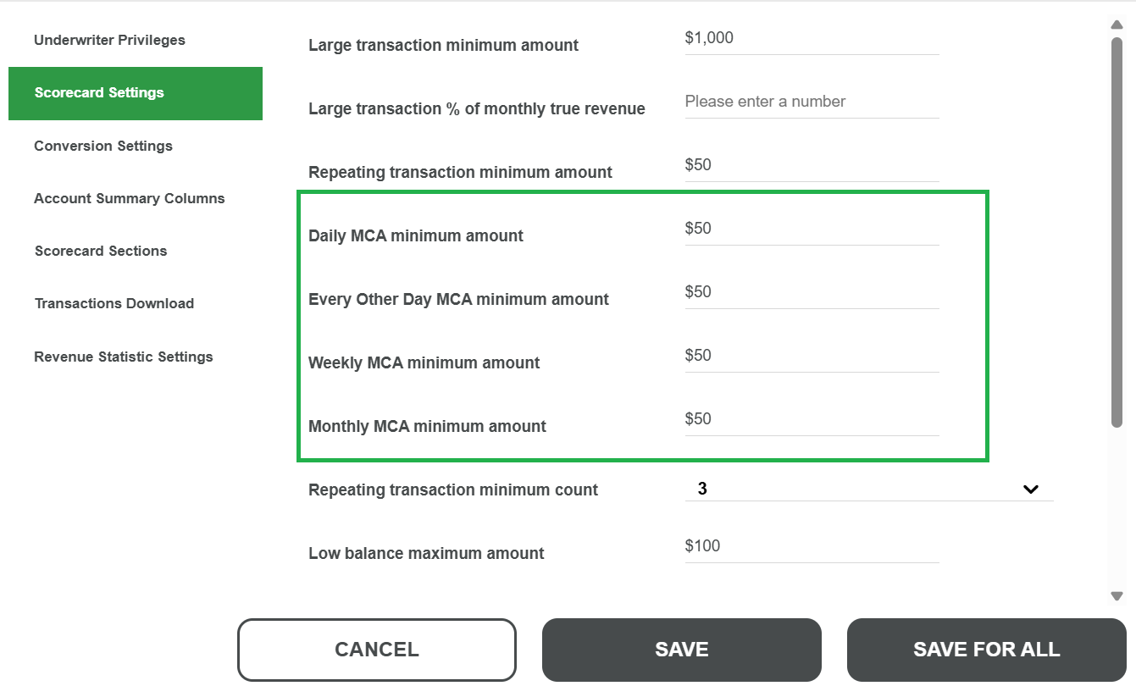Click Daily MCA minimum amount field
Image resolution: width=1136 pixels, height=697 pixels.
click(x=812, y=229)
